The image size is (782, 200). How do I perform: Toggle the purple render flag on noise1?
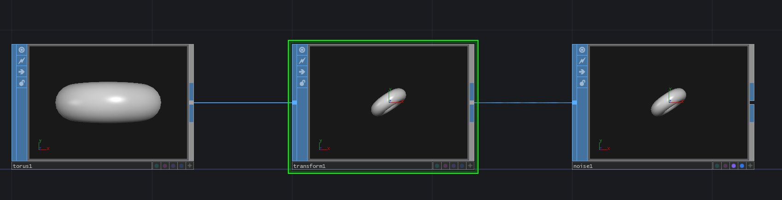(x=733, y=166)
